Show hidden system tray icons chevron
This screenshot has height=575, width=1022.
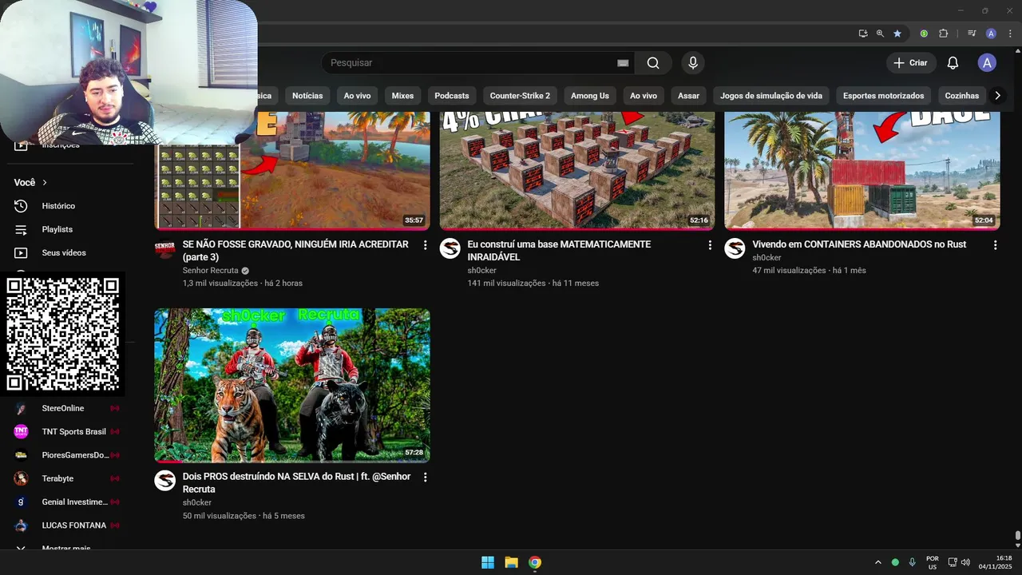click(878, 562)
